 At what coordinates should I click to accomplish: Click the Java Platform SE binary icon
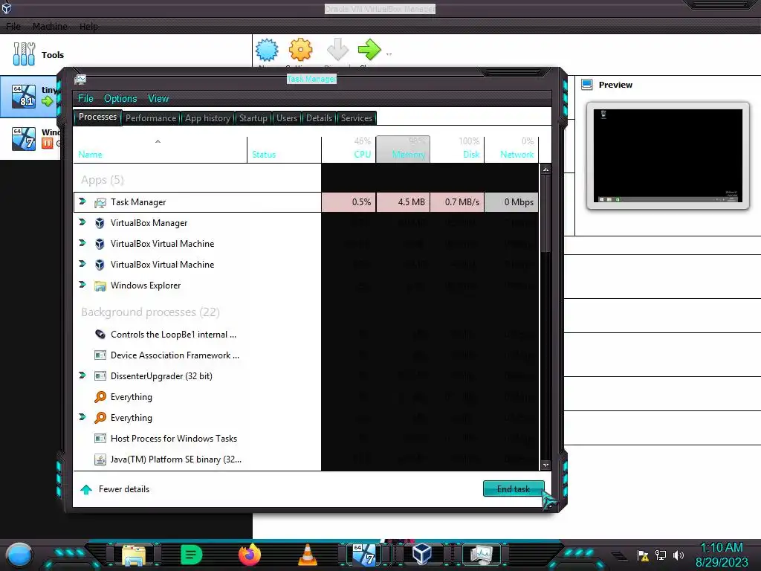coord(100,459)
